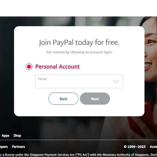Click the blank modal area below the buttons
Screen dimensions: 157x157
(79, 110)
